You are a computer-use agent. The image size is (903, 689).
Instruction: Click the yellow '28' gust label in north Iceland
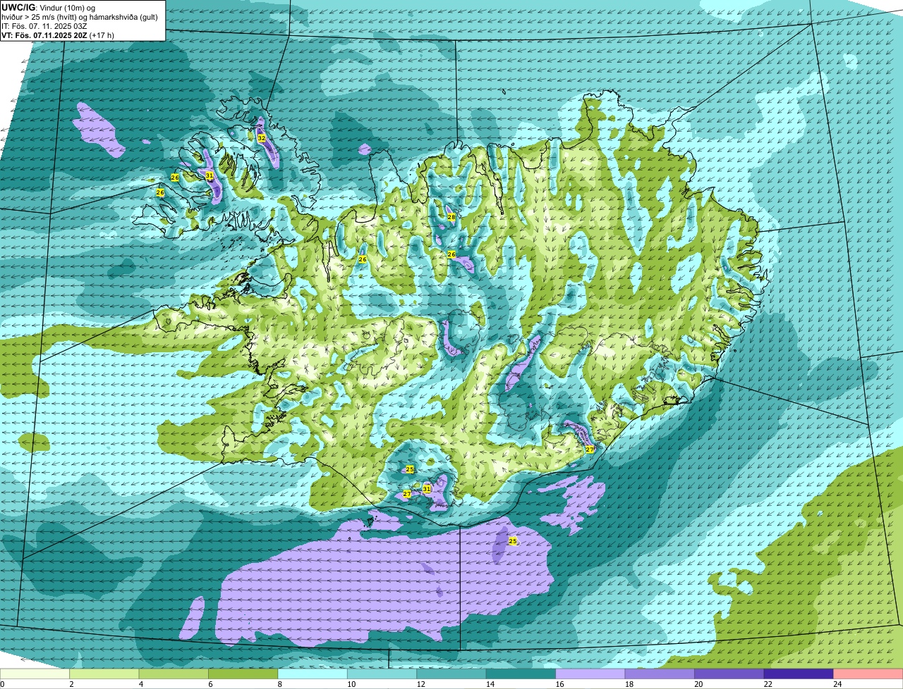[451, 217]
